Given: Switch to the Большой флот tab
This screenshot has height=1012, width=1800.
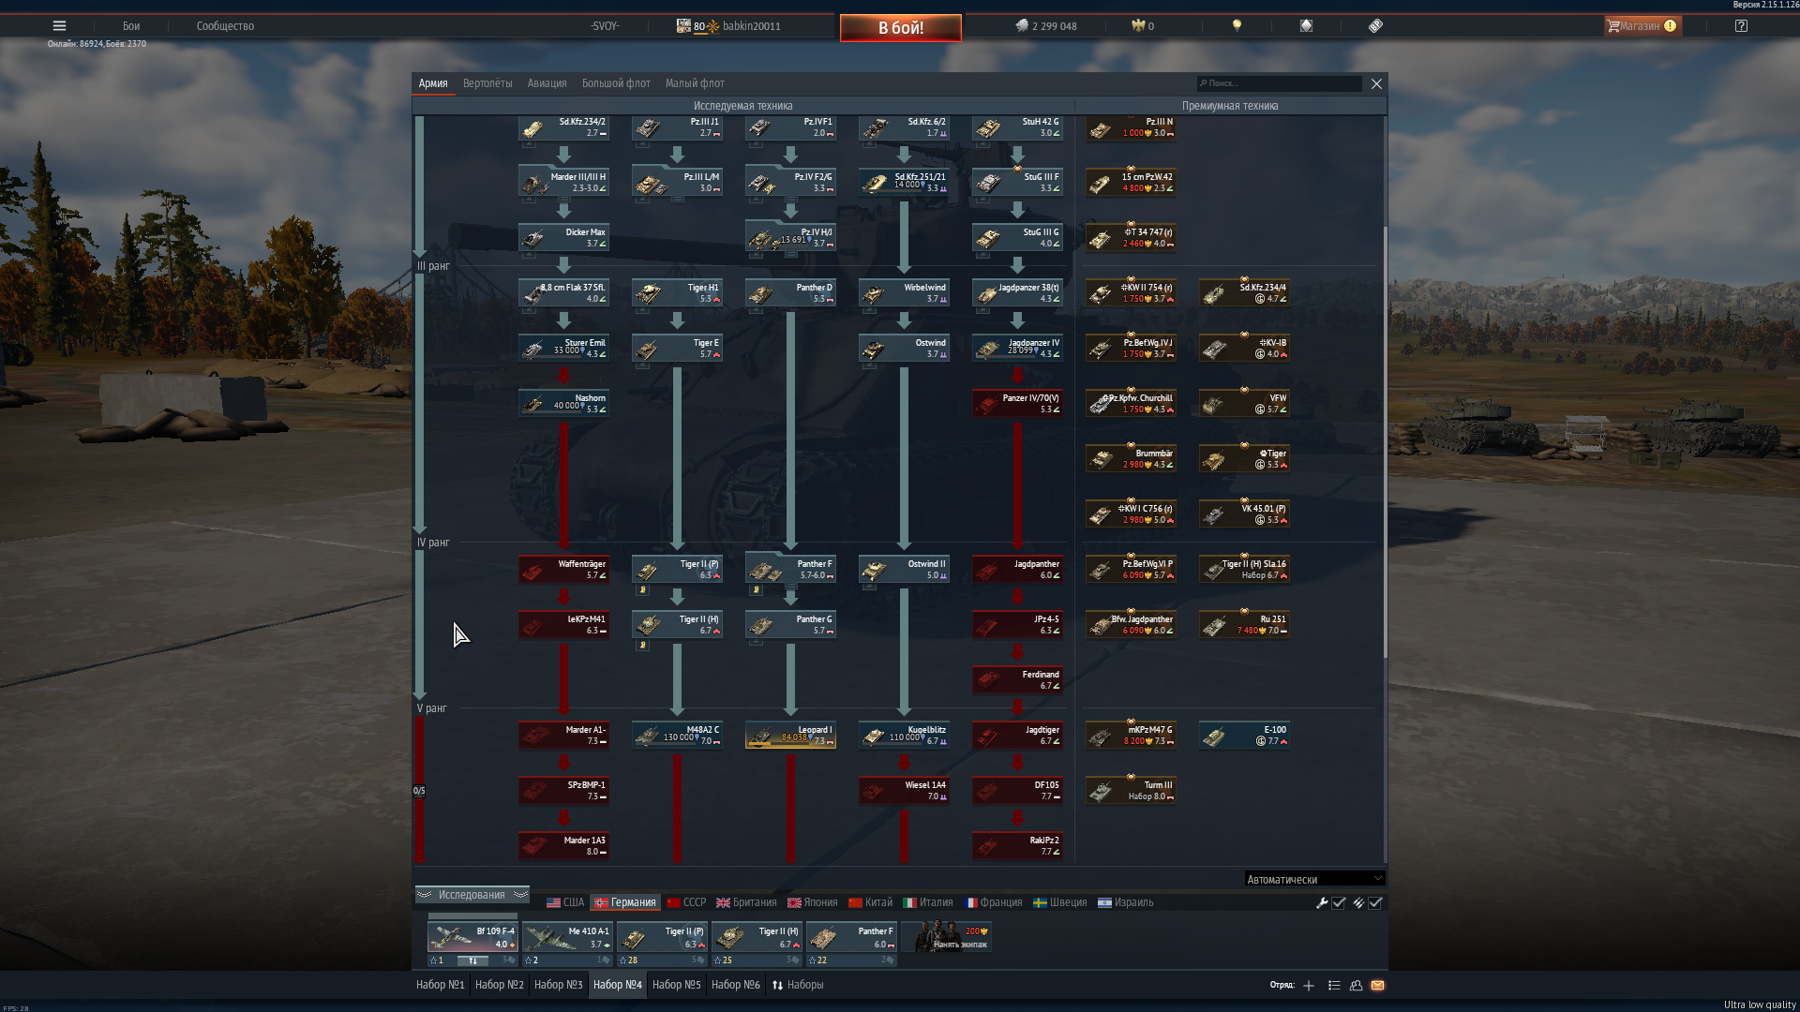Looking at the screenshot, I should (616, 83).
